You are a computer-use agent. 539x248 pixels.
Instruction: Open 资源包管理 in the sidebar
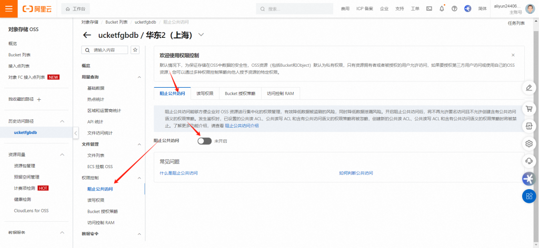tap(24, 166)
